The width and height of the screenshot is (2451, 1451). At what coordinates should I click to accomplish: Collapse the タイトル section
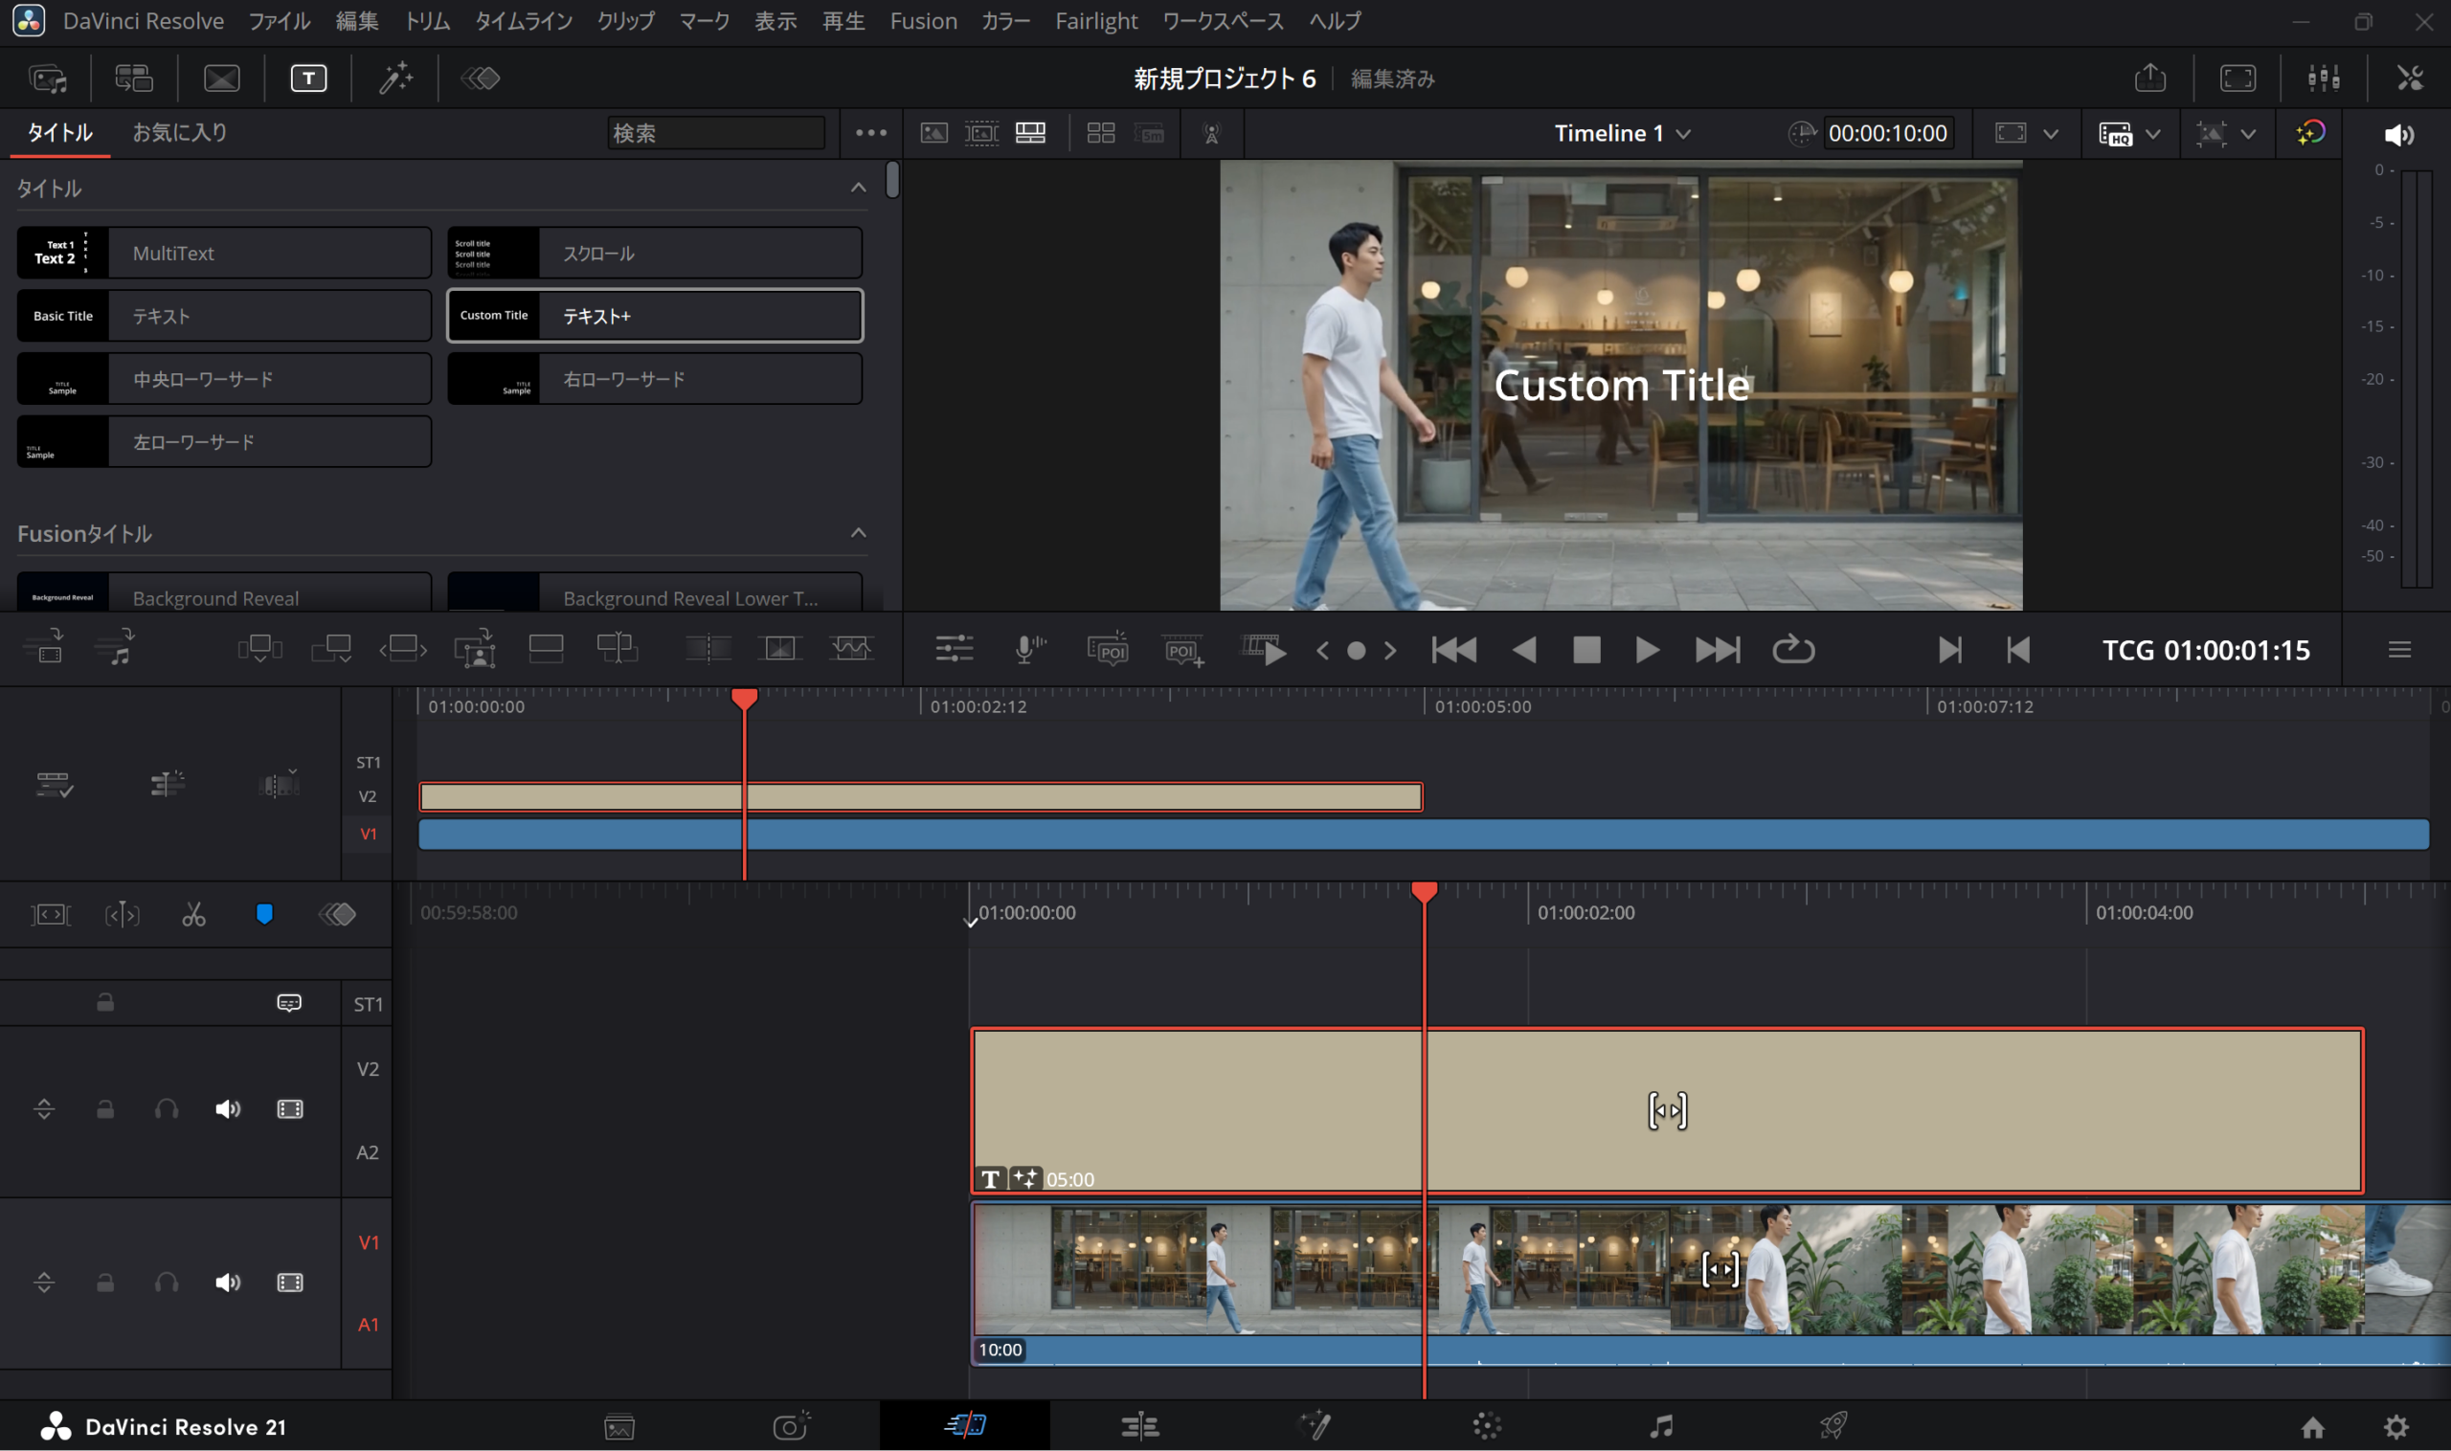[x=858, y=188]
